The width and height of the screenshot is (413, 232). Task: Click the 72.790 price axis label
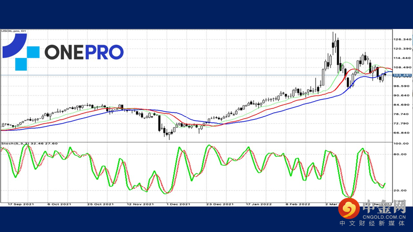(402, 124)
